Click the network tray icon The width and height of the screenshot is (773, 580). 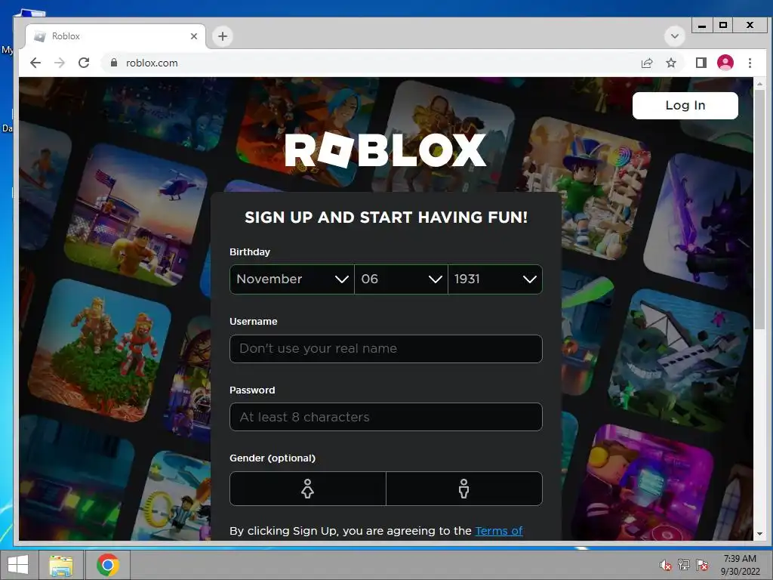pos(684,565)
